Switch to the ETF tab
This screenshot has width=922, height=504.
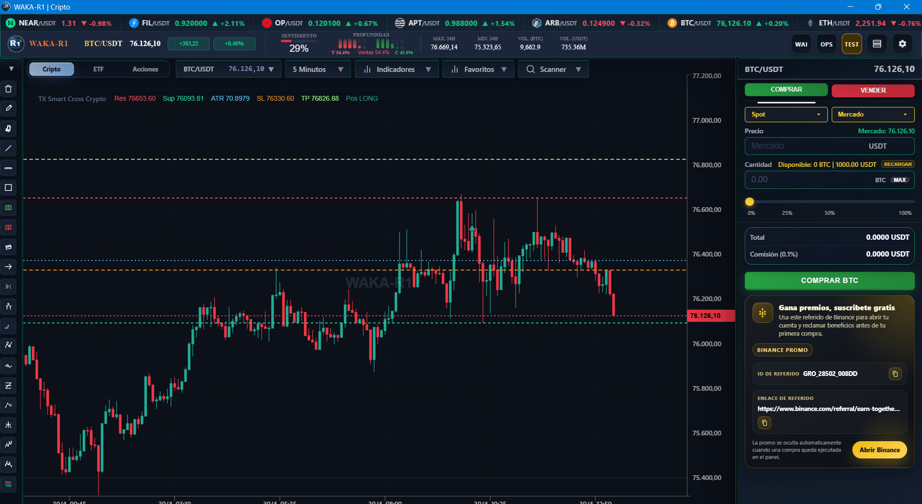(x=98, y=69)
